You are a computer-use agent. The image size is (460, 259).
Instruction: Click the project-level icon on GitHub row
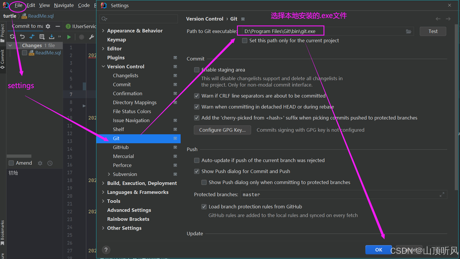point(175,147)
